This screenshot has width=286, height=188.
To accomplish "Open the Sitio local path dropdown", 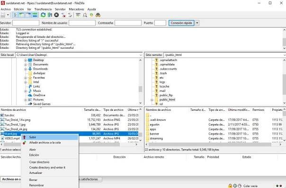I will click(x=141, y=55).
